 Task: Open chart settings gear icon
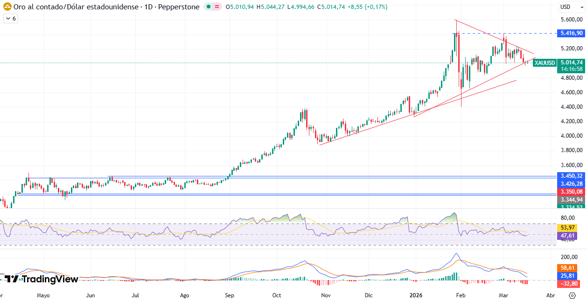[x=572, y=295]
